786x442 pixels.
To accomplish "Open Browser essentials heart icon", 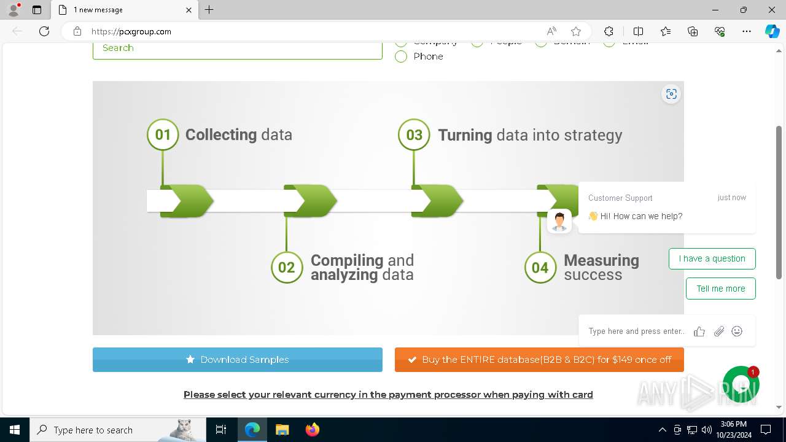I will click(720, 31).
